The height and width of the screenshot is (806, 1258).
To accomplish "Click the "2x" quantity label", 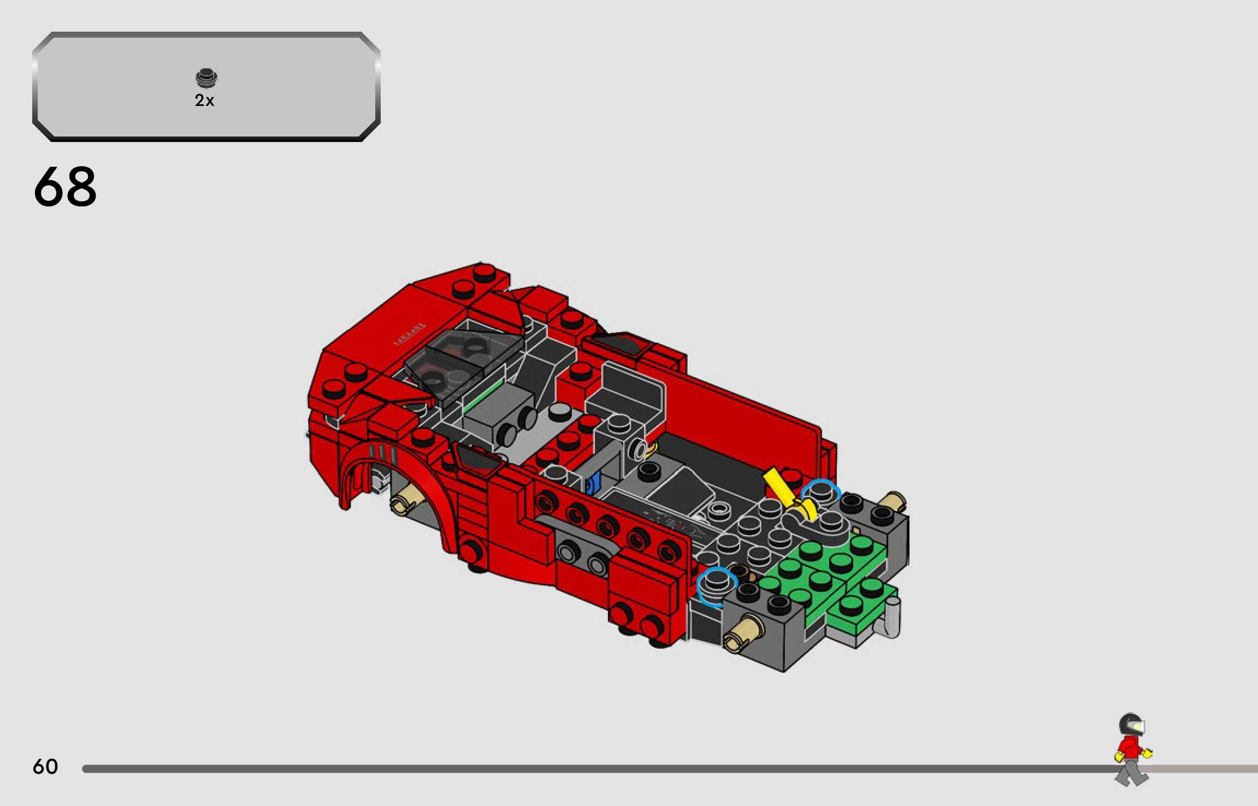I will coord(204,100).
